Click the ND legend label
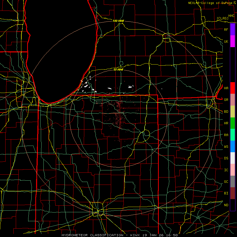 226,205
